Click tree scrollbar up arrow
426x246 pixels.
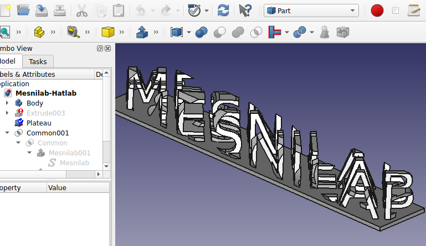(x=106, y=72)
